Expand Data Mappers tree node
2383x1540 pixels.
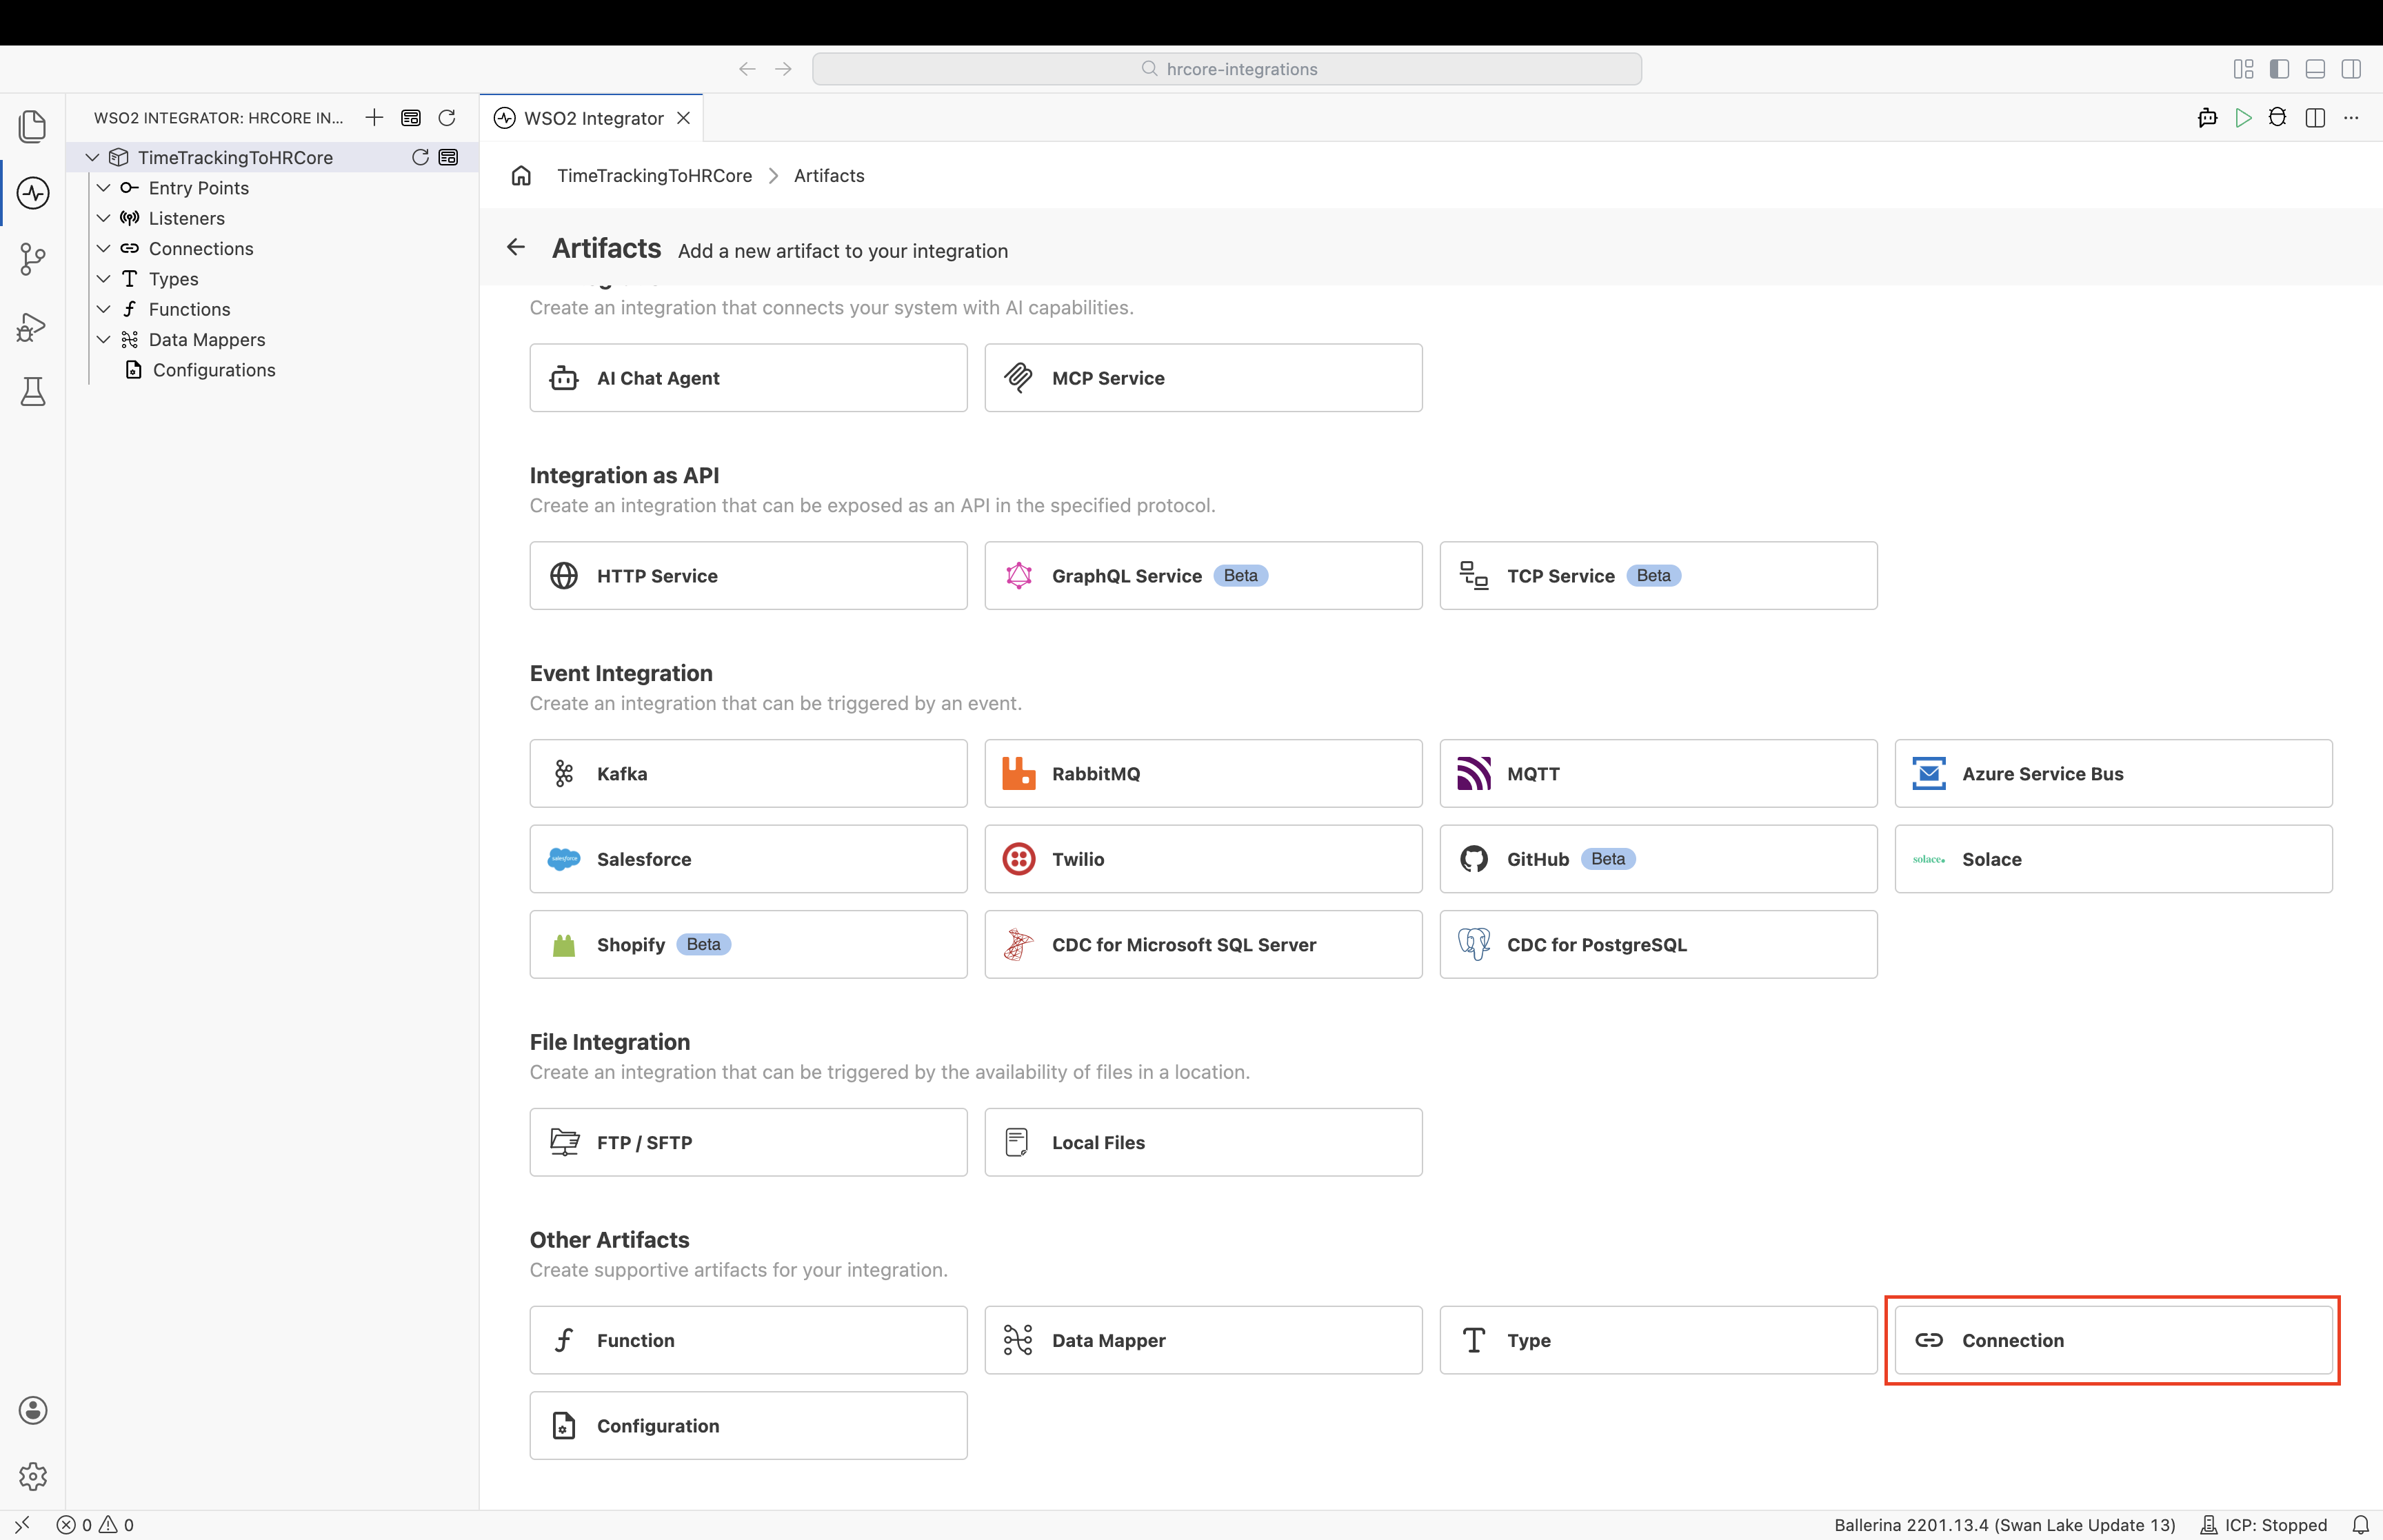click(103, 340)
